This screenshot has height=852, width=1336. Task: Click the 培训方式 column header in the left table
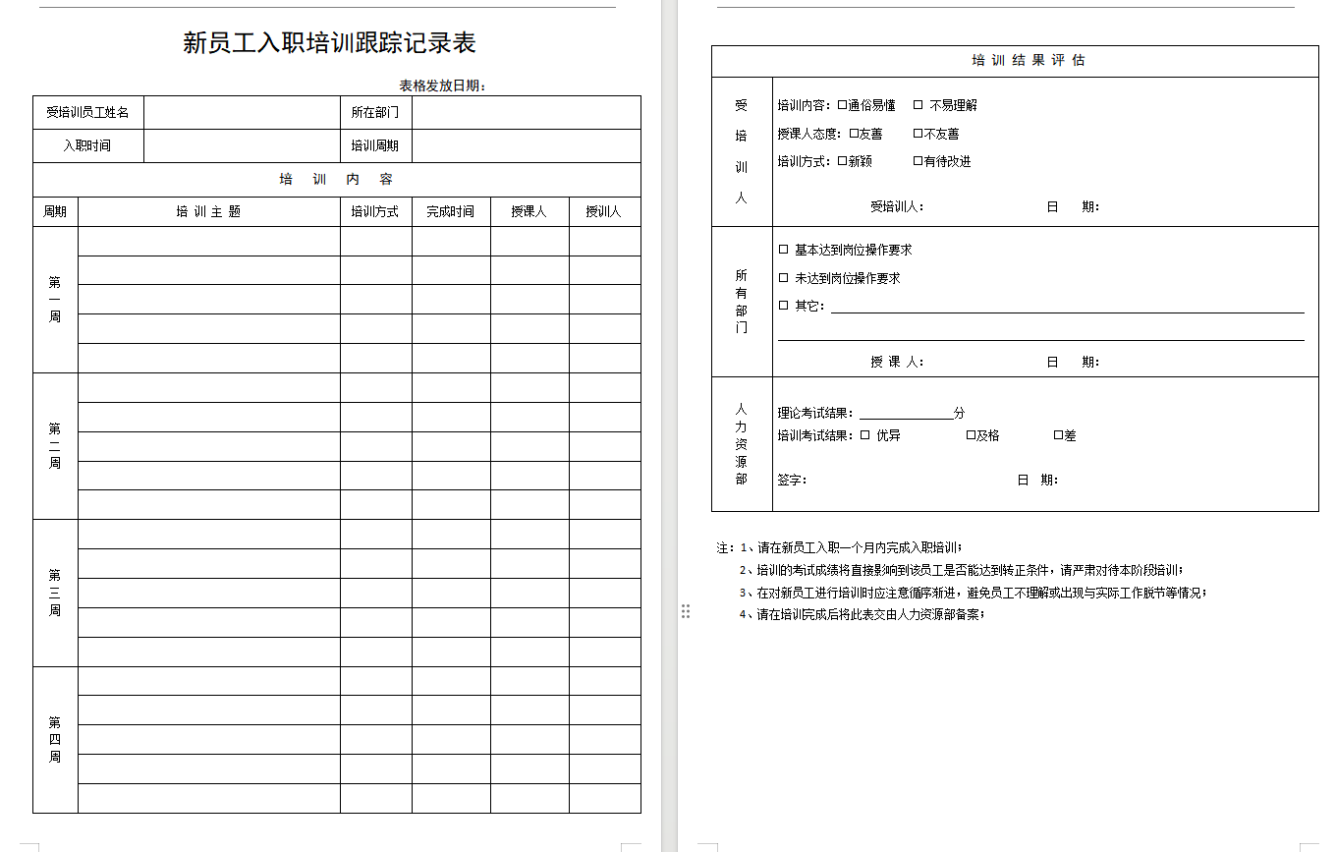click(x=375, y=211)
